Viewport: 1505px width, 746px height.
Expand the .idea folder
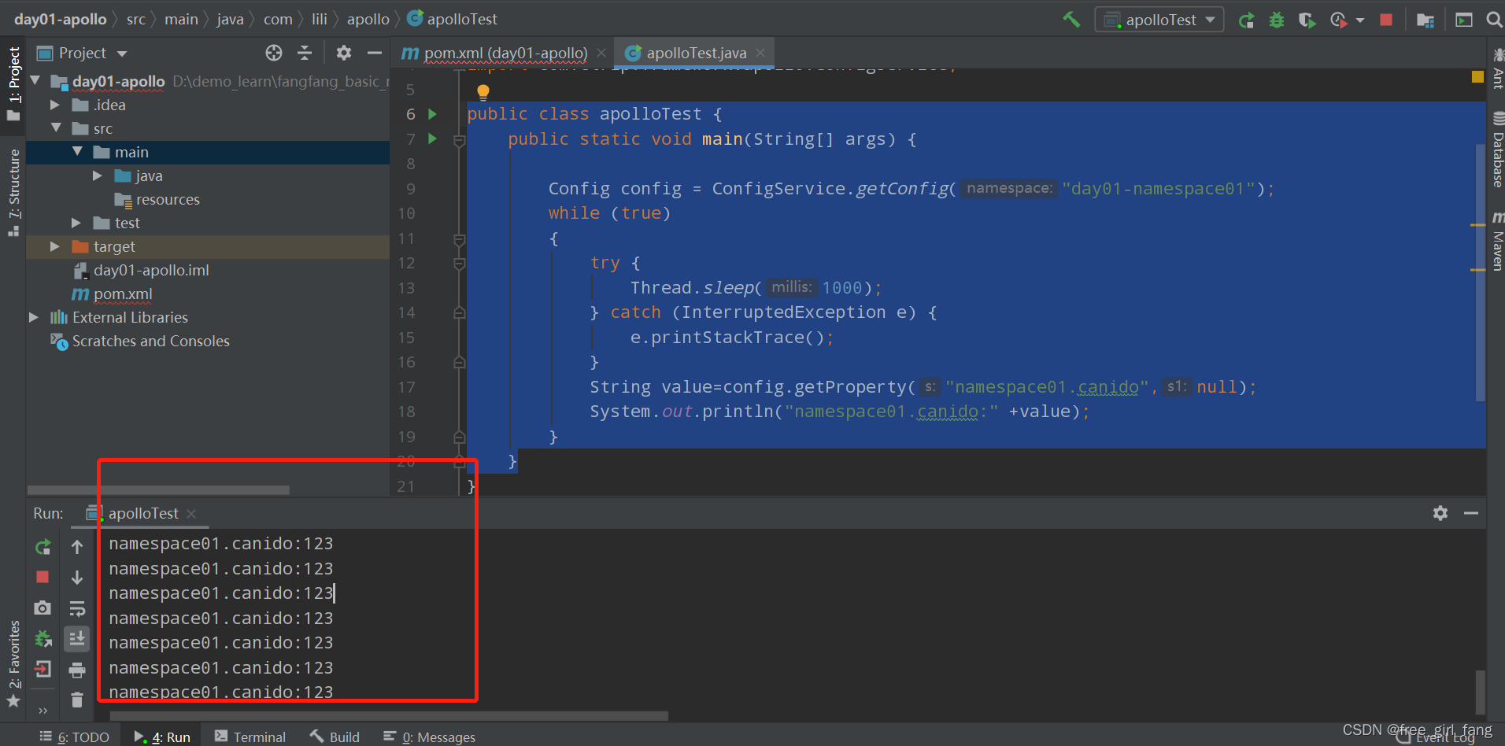tap(55, 104)
